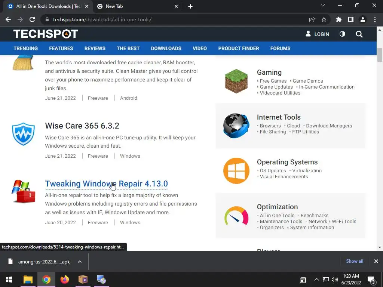Image resolution: width=383 pixels, height=287 pixels.
Task: Open Firefox from taskbar
Action: coord(65,280)
